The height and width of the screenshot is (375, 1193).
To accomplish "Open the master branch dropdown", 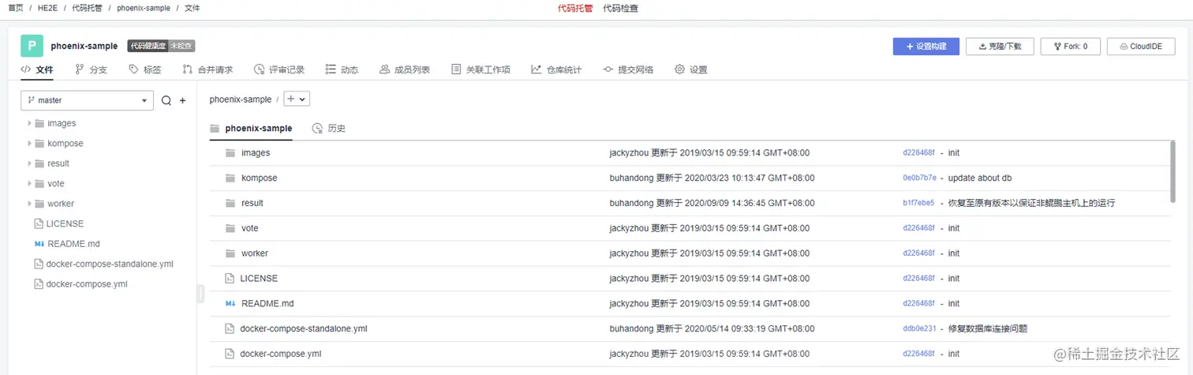I will point(87,100).
